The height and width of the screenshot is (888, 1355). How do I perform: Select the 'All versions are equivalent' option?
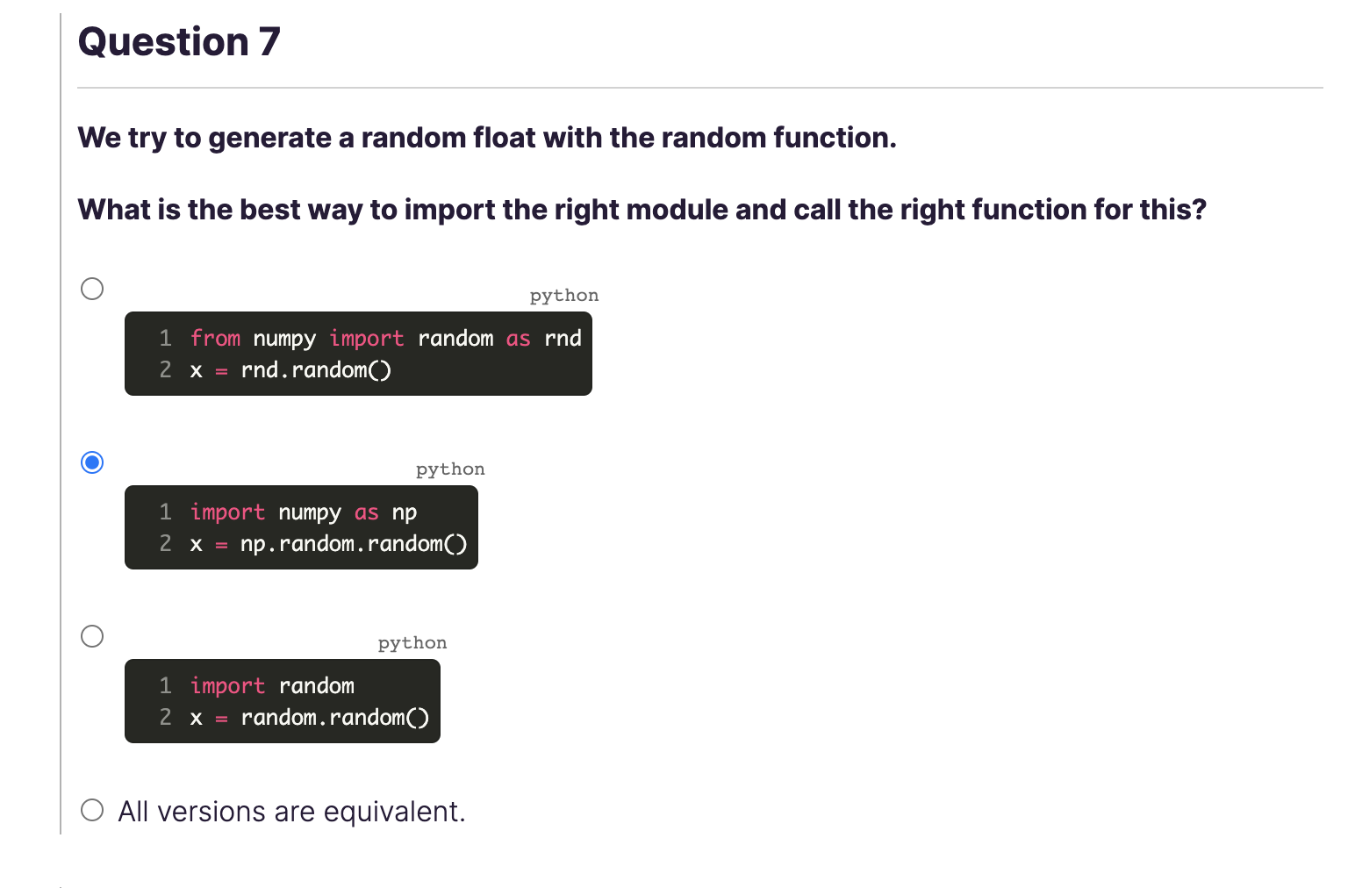91,810
